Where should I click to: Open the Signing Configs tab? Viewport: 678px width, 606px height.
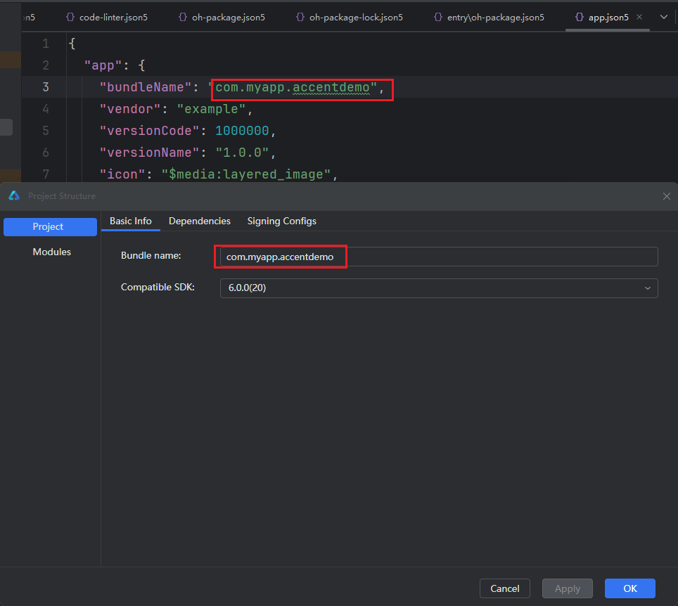[x=281, y=221]
